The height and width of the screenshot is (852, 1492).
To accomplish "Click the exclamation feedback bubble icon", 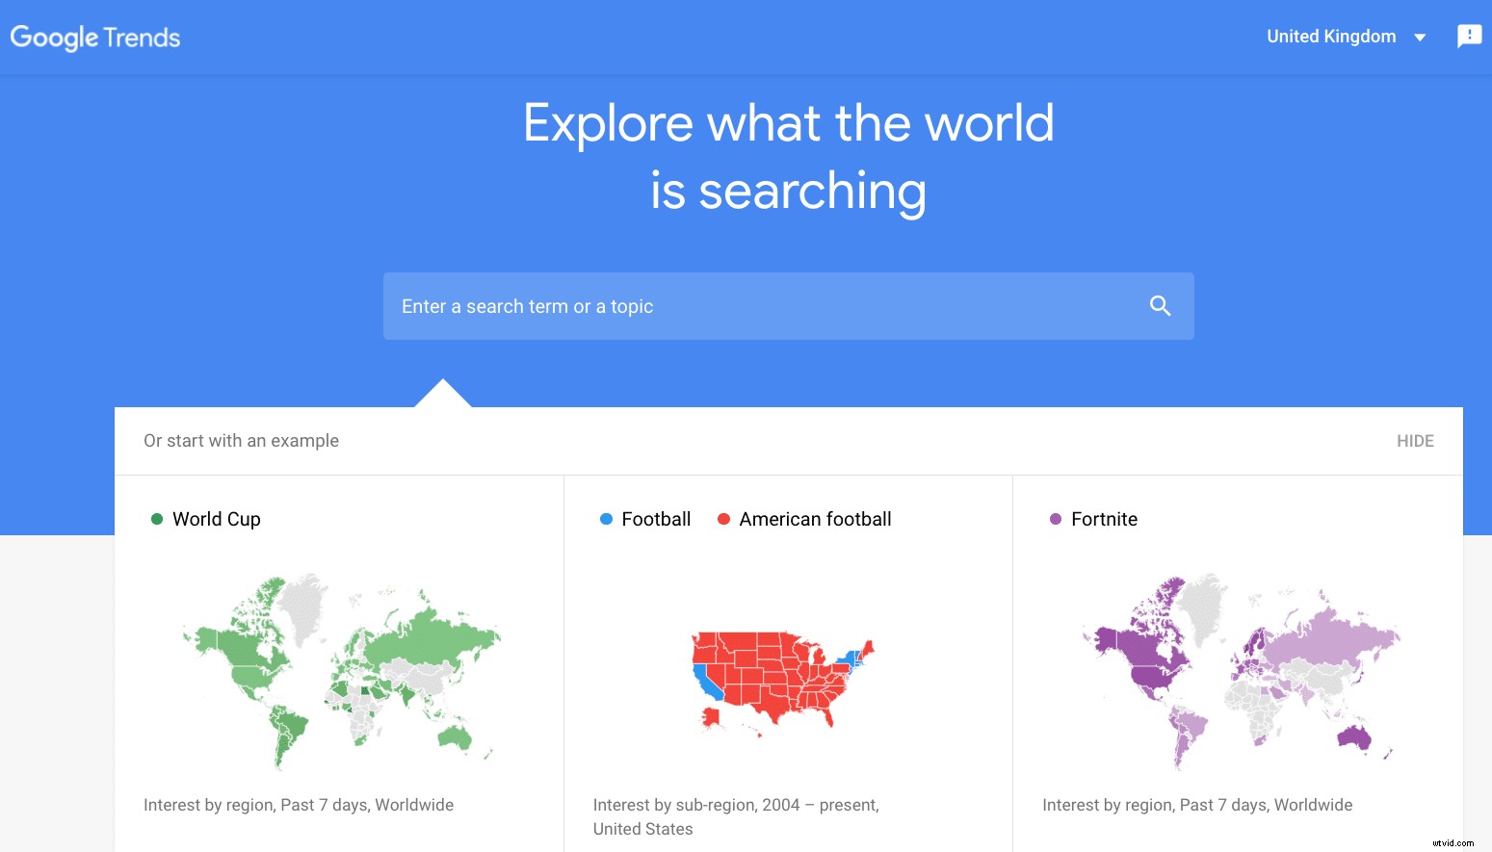I will pyautogui.click(x=1469, y=35).
